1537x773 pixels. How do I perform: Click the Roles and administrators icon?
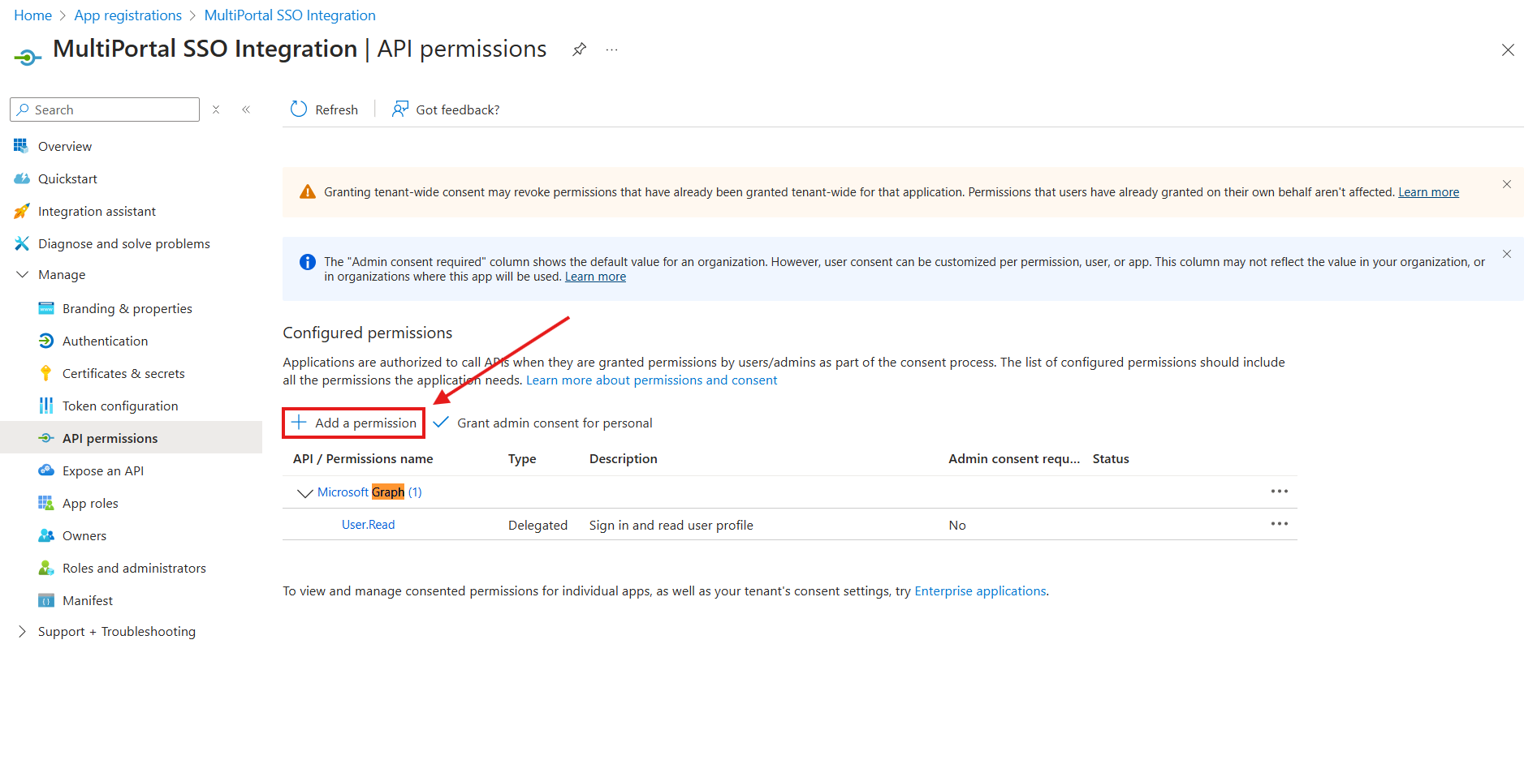click(x=46, y=568)
